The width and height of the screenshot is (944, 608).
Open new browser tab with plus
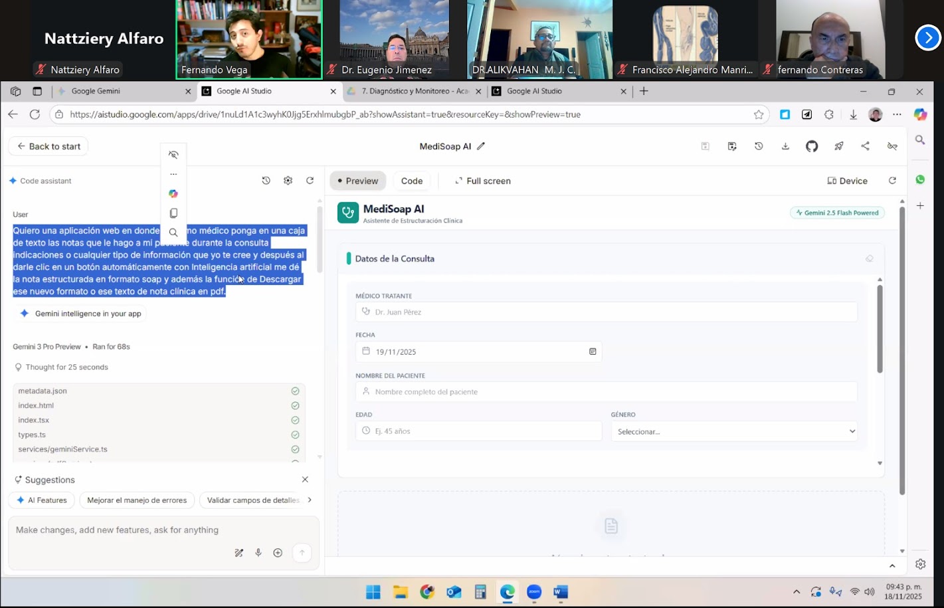pos(644,91)
